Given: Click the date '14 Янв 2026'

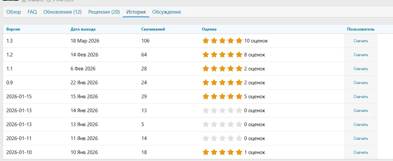Looking at the screenshot, I should 84,111.
